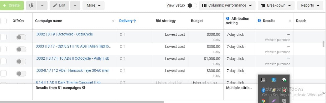Open campaign 8.14 || 1 AD || Dark Theme Carousel
Image resolution: width=326 pixels, height=103 pixels.
[x=68, y=82]
